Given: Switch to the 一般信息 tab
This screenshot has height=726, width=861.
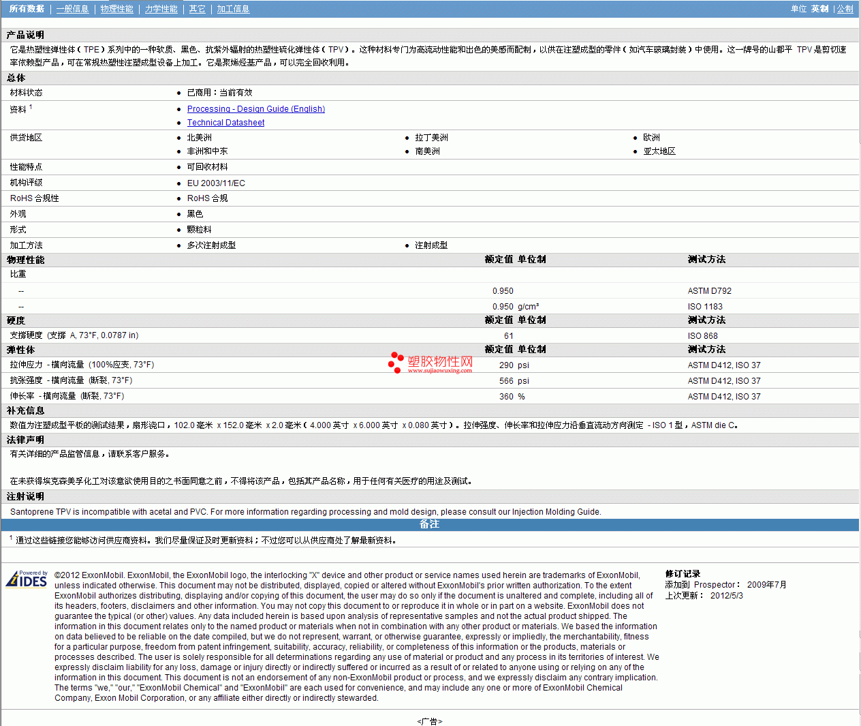Looking at the screenshot, I should click(72, 9).
